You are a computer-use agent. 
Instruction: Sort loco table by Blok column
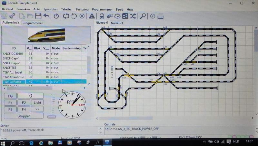coord(37,48)
